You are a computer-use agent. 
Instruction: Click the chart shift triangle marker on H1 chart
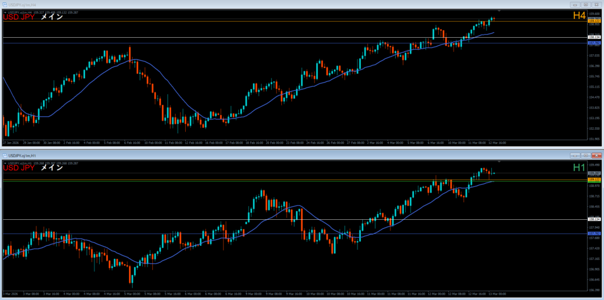tap(499, 161)
